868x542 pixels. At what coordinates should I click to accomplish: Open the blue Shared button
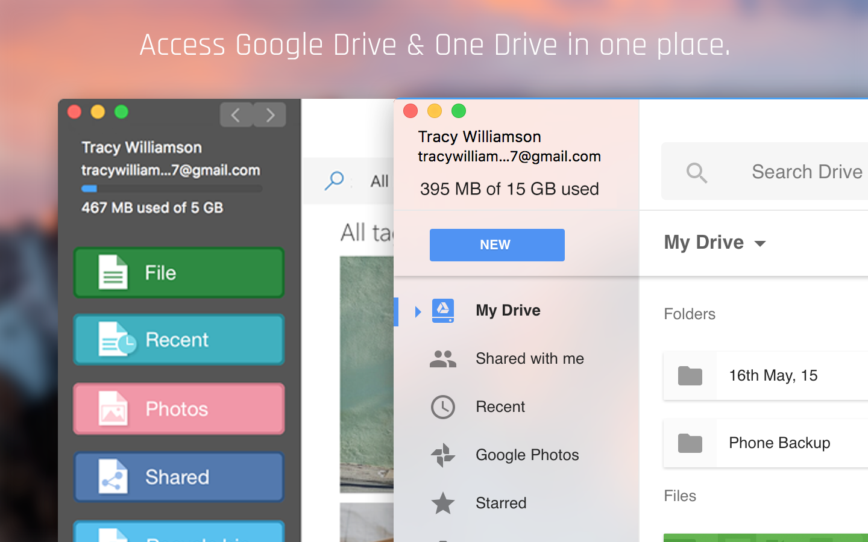[x=179, y=477]
